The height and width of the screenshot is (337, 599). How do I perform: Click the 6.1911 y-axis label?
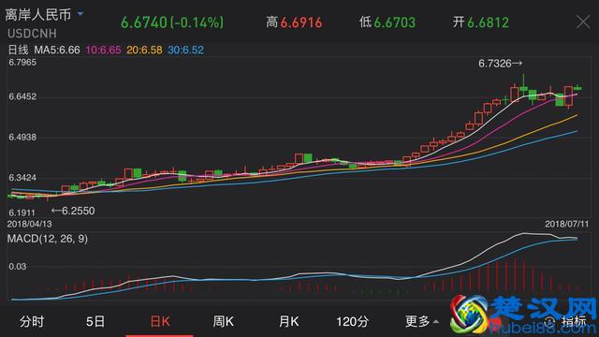pyautogui.click(x=22, y=212)
